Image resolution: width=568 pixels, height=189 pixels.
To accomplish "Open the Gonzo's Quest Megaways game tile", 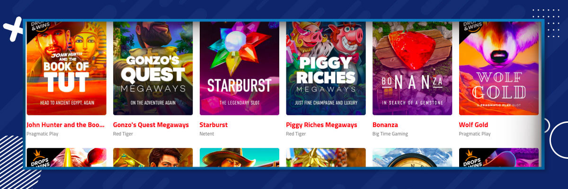I will point(153,68).
